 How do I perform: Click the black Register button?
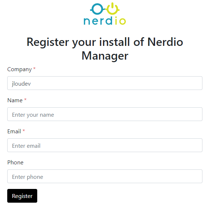tap(22, 196)
